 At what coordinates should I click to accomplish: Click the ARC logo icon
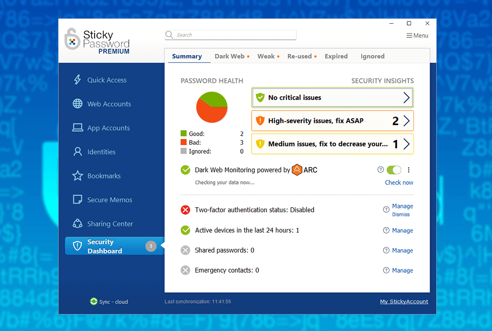(x=297, y=170)
